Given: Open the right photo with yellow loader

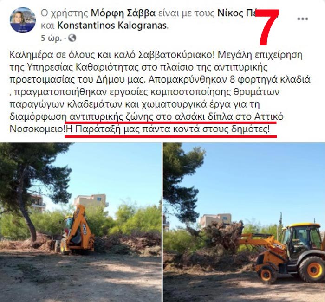Looking at the screenshot, I should pyautogui.click(x=244, y=222).
